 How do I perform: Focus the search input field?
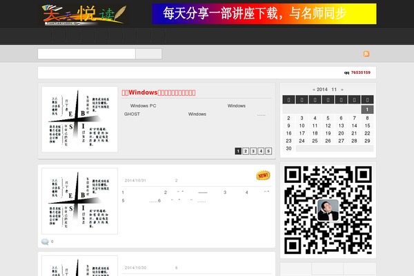[87, 54]
